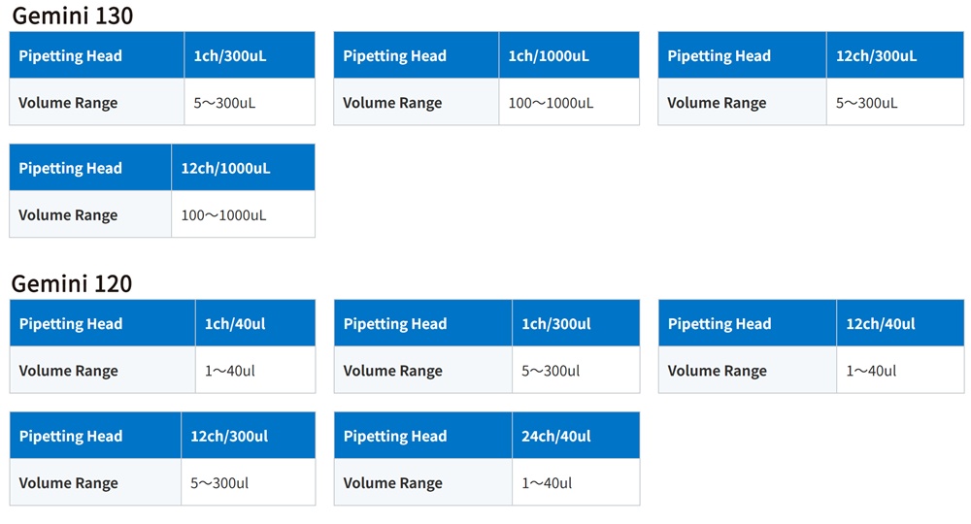Select the 1ch/300uL header cell under Gemini 130

point(250,55)
